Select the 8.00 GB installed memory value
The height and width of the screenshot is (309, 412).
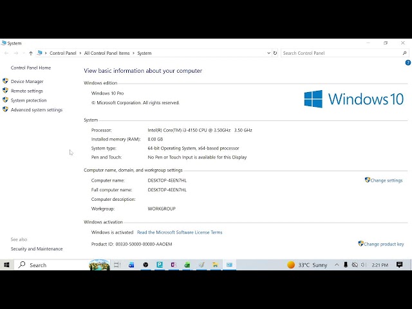(155, 139)
